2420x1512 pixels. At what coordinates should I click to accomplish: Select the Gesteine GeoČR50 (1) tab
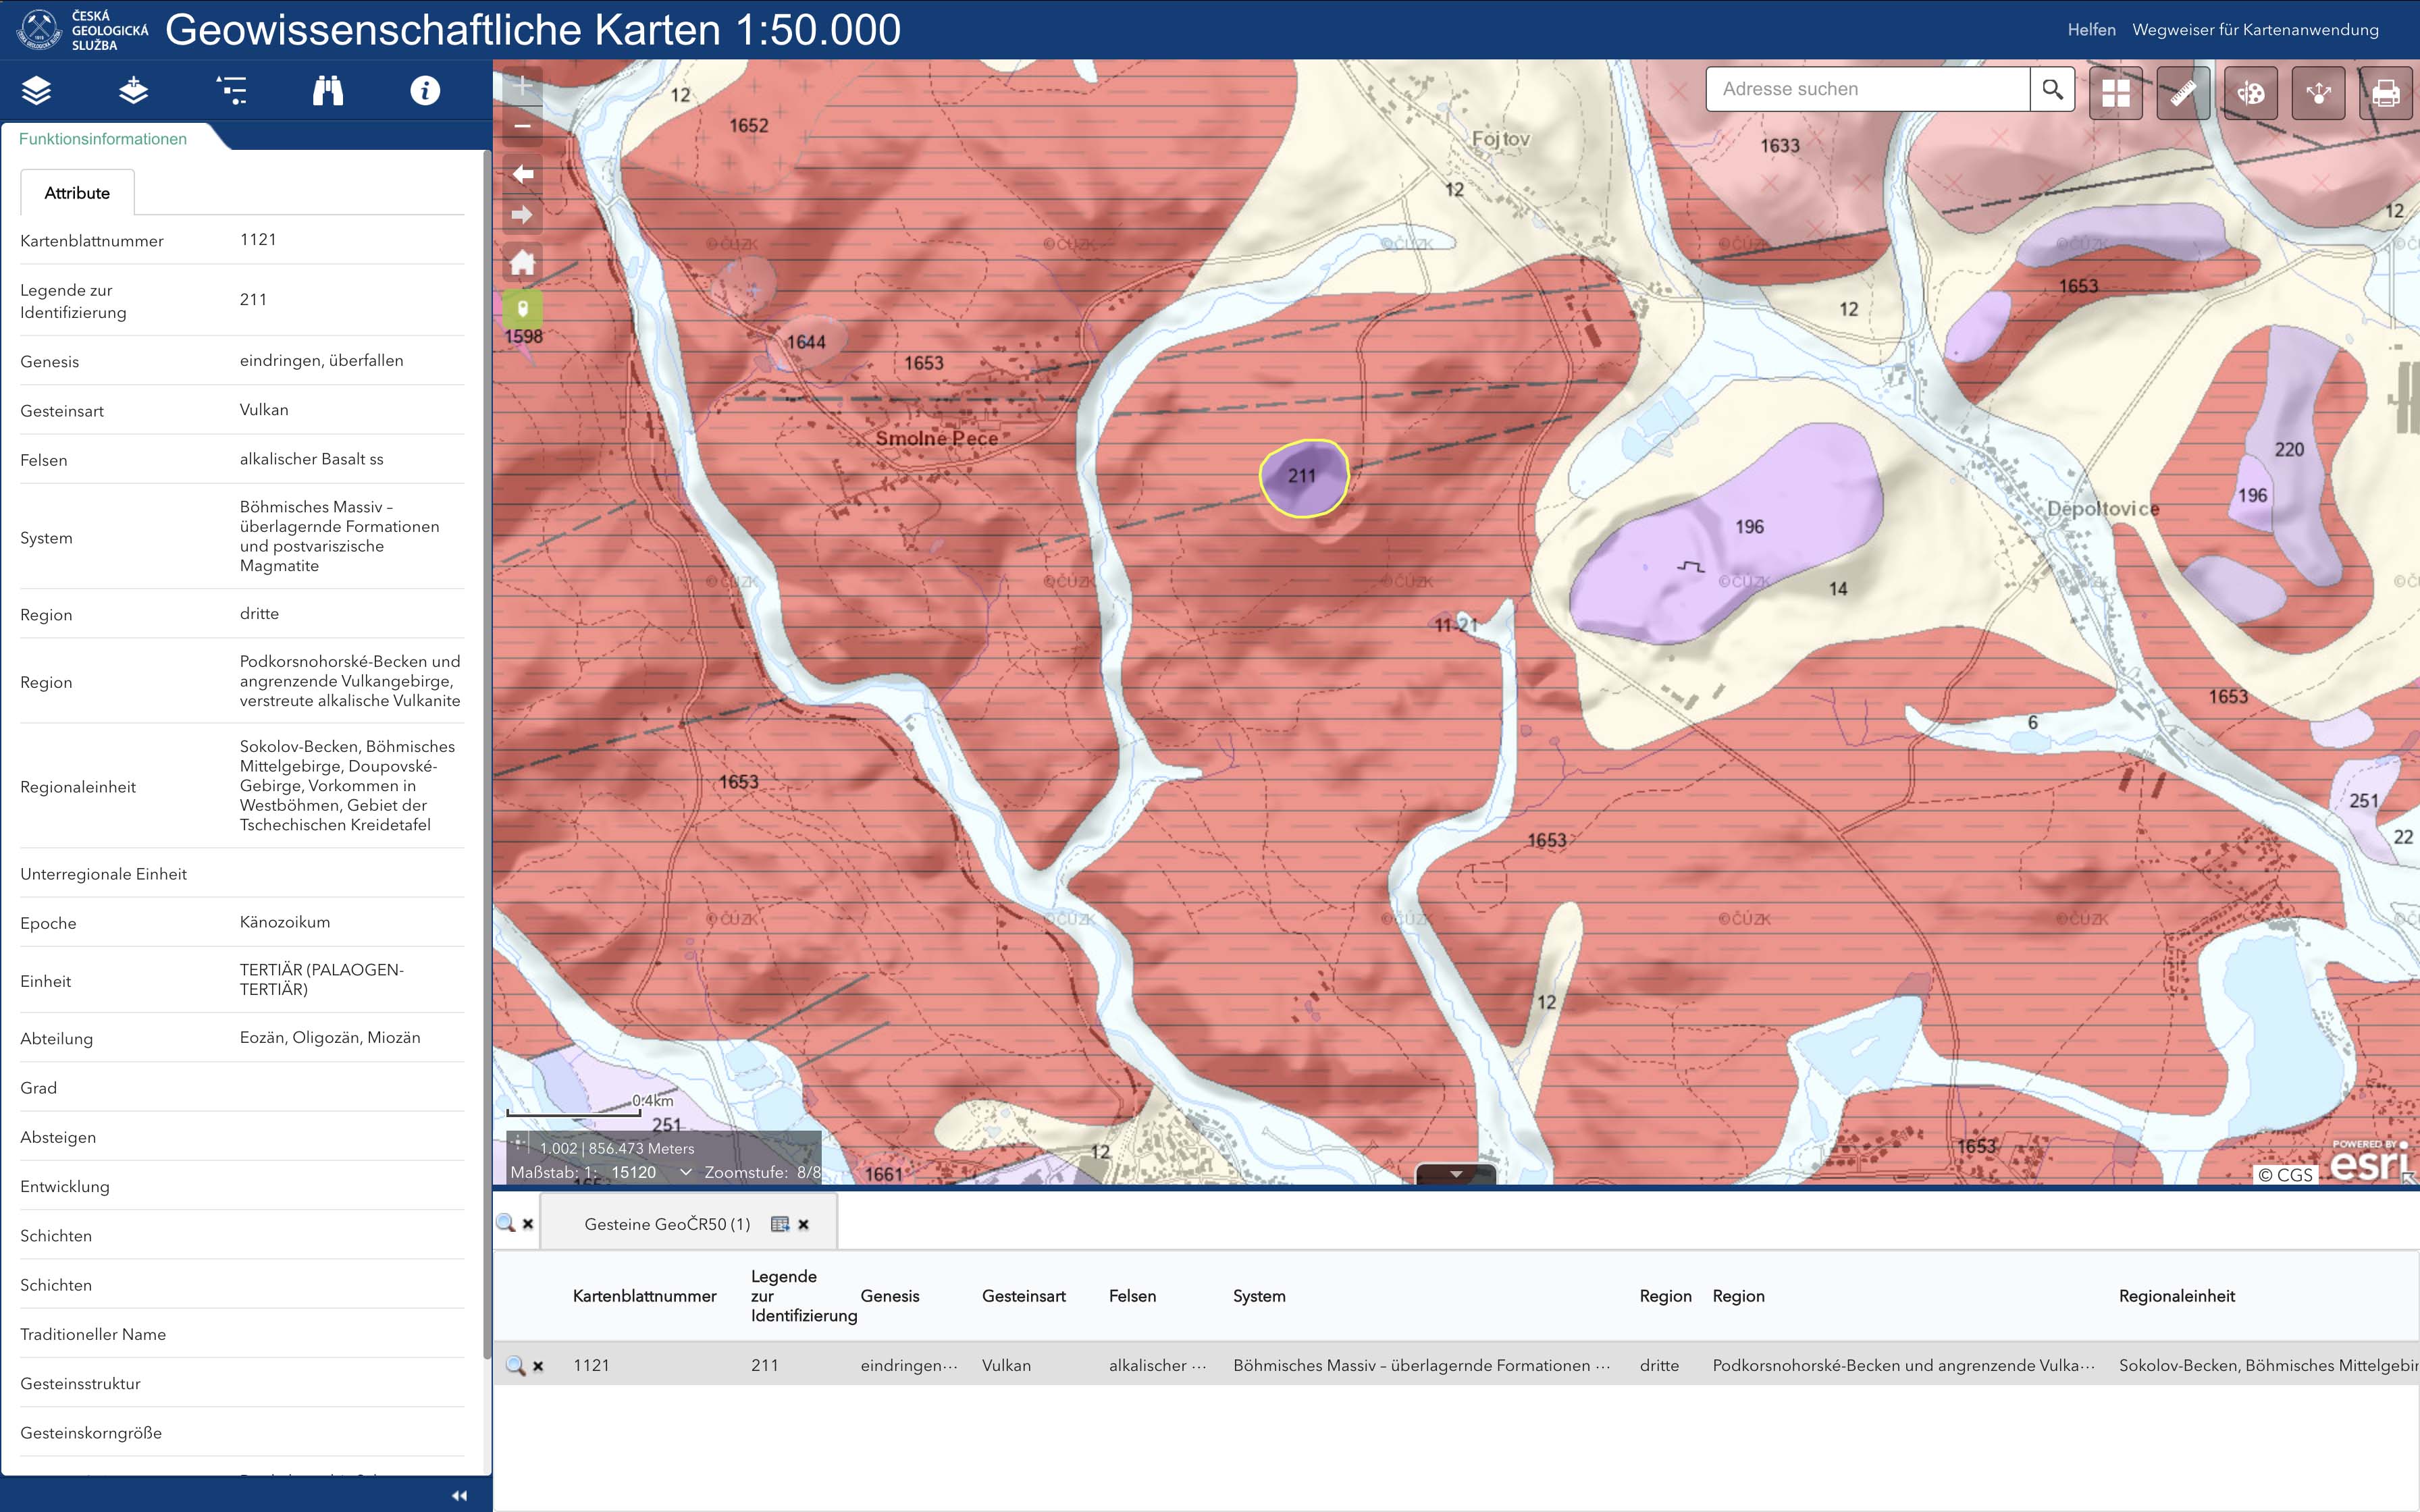pyautogui.click(x=667, y=1224)
